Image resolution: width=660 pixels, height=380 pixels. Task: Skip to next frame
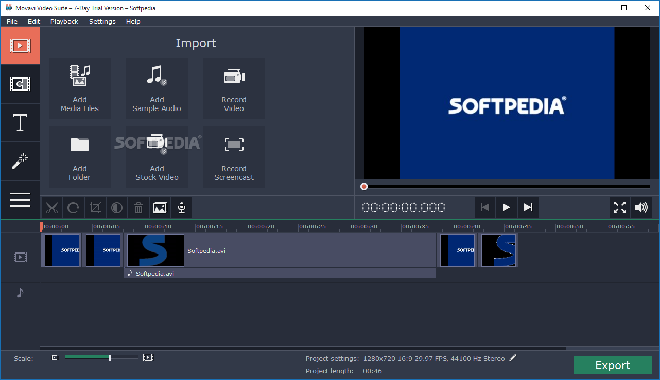pyautogui.click(x=528, y=207)
